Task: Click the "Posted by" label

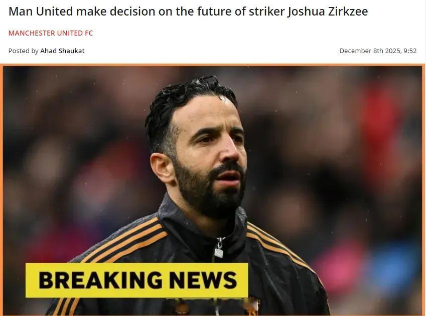Action: coord(24,51)
